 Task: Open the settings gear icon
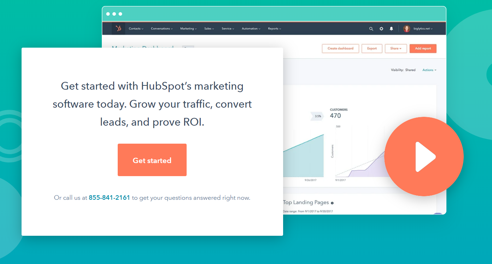(x=381, y=29)
